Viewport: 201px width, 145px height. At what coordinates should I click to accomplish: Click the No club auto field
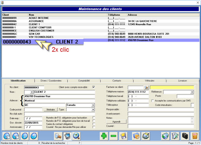tap(60, 114)
